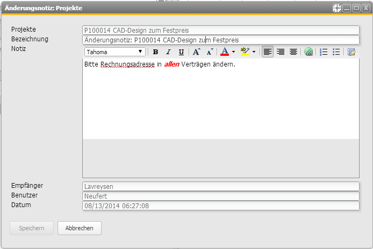Click into the Bezeichnung text field
The height and width of the screenshot is (249, 373).
[x=220, y=40]
